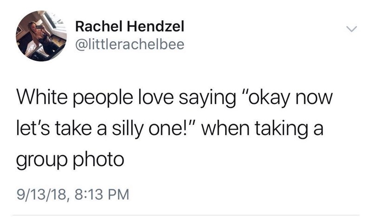The height and width of the screenshot is (217, 372).
Task: Click the first name "Rachel" in header
Action: pyautogui.click(x=96, y=27)
